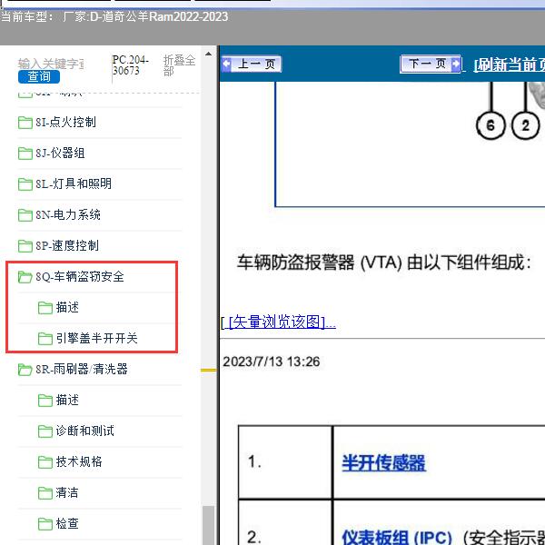Image resolution: width=545 pixels, height=545 pixels.
Task: Click the folder icon beside 8P-速度控制
Action: point(25,246)
